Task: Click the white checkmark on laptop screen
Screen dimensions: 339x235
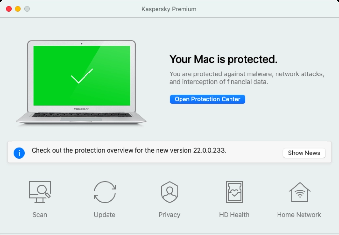Action: point(82,76)
